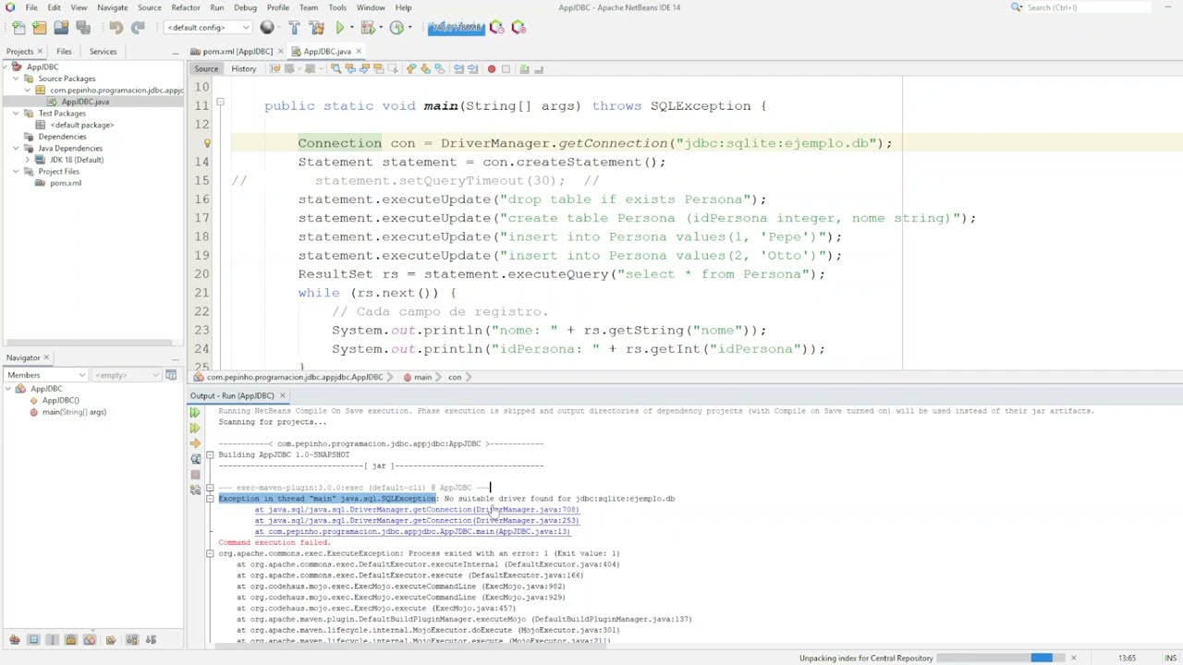
Task: Click the red Start Macro Recording icon
Action: (x=492, y=69)
